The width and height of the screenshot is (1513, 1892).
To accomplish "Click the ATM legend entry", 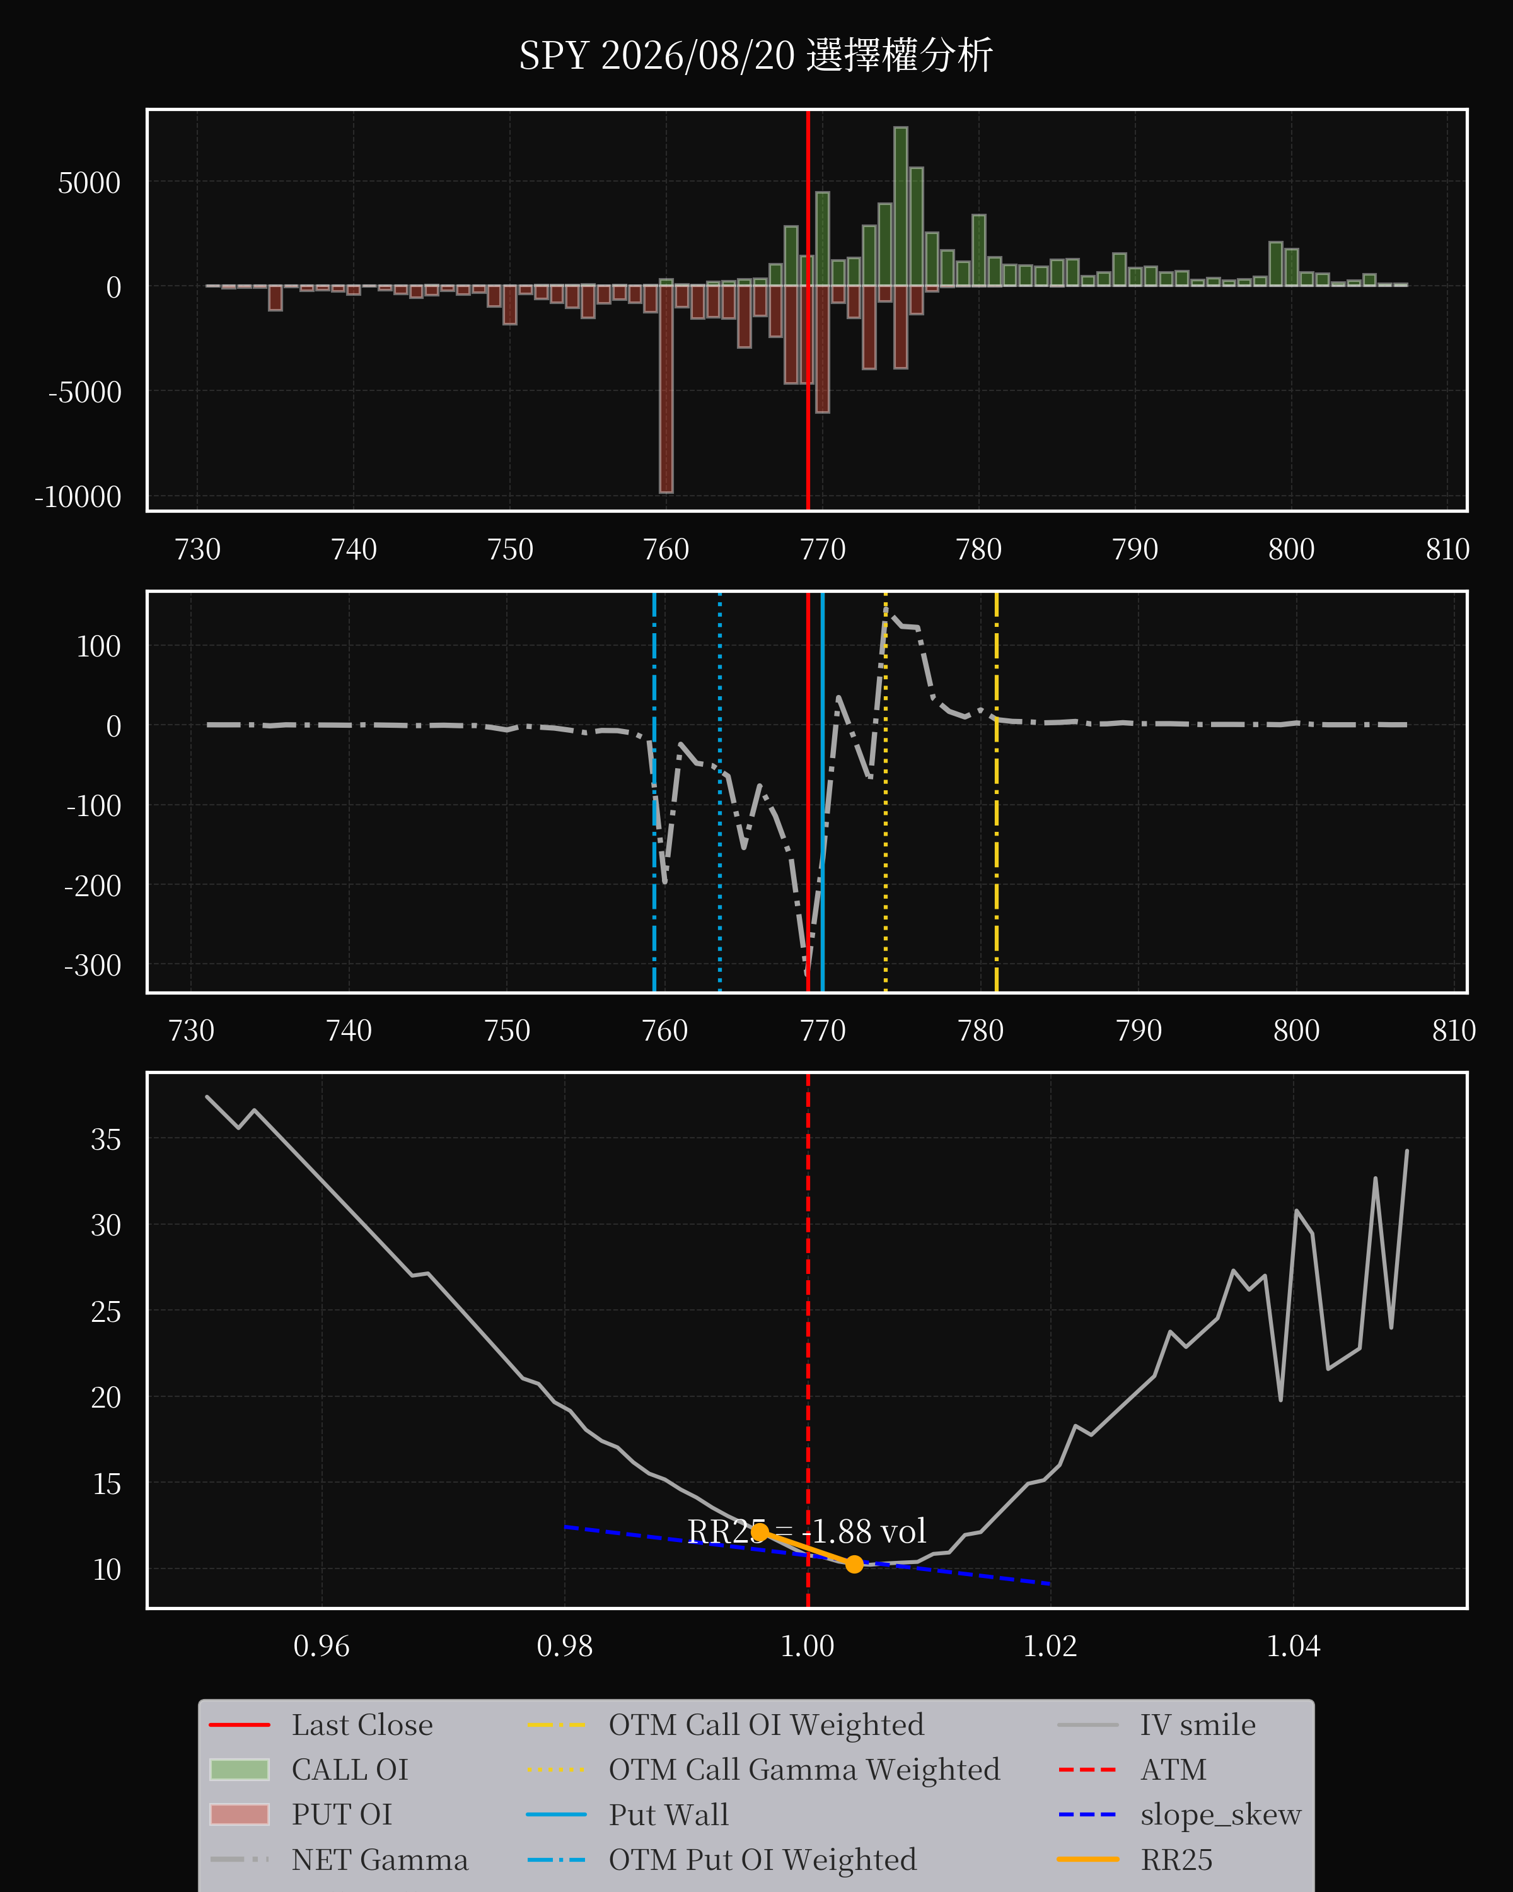I will 1132,1769.
